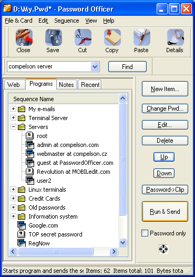Click the Find button
Screen dimensions: 195x277
click(127, 66)
